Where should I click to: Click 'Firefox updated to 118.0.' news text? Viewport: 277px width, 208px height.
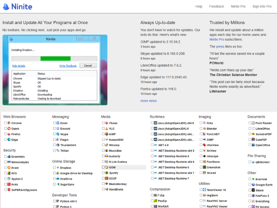(x=159, y=89)
